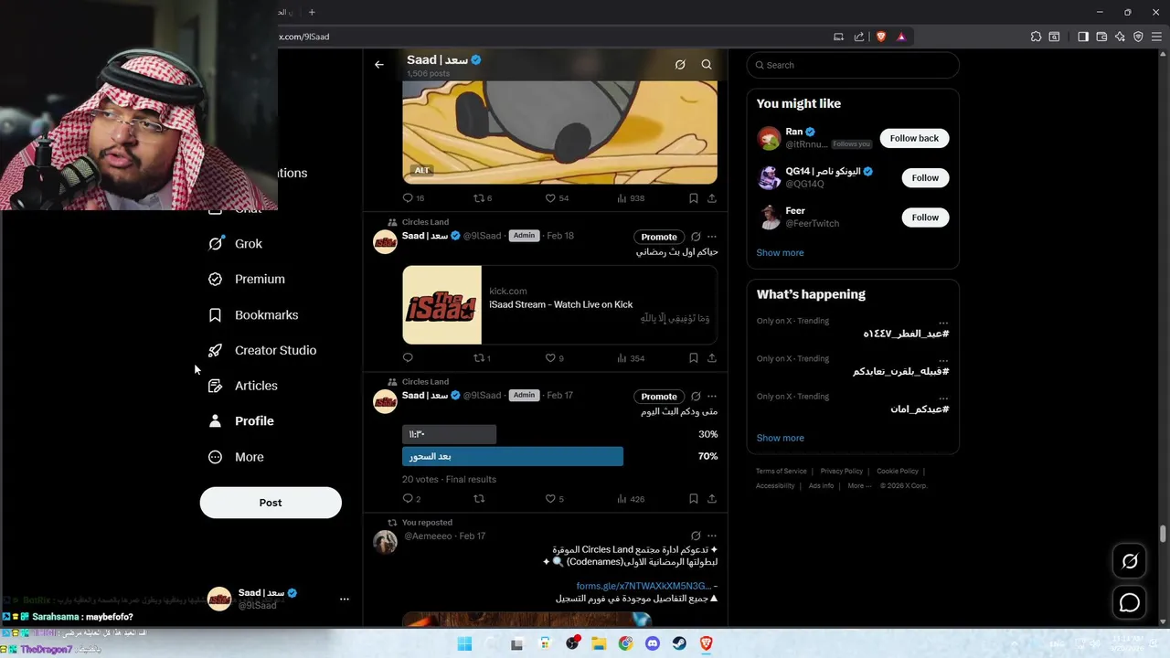Go to Profile in the sidebar
Viewport: 1170px width, 658px height.
[241, 421]
